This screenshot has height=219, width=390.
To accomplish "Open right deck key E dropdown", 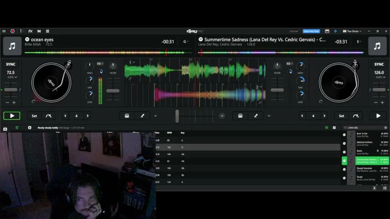I will (359, 42).
